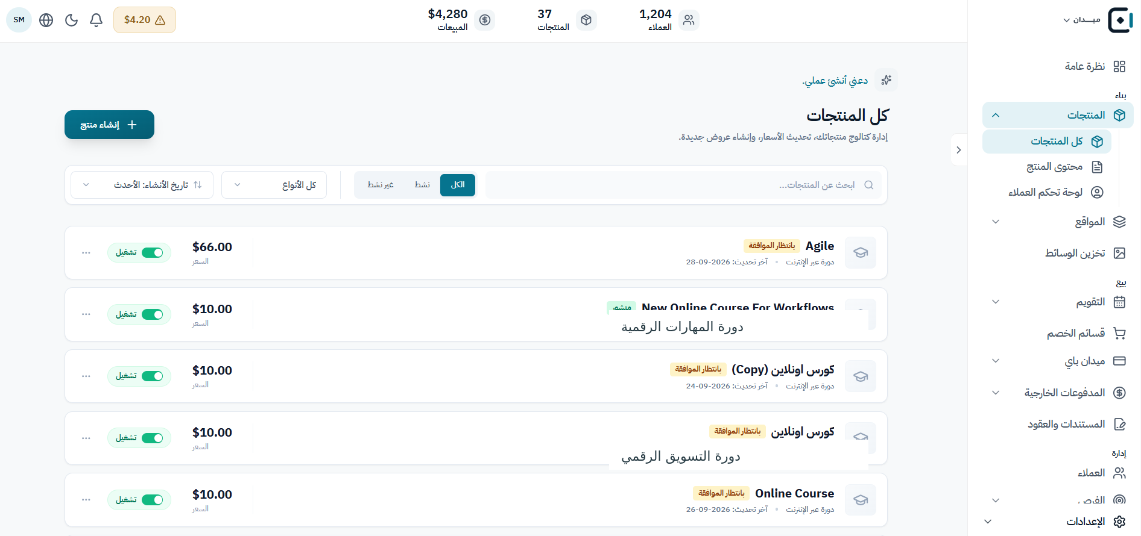Open the كل الأنواع type dropdown
1141x536 pixels.
click(x=274, y=185)
